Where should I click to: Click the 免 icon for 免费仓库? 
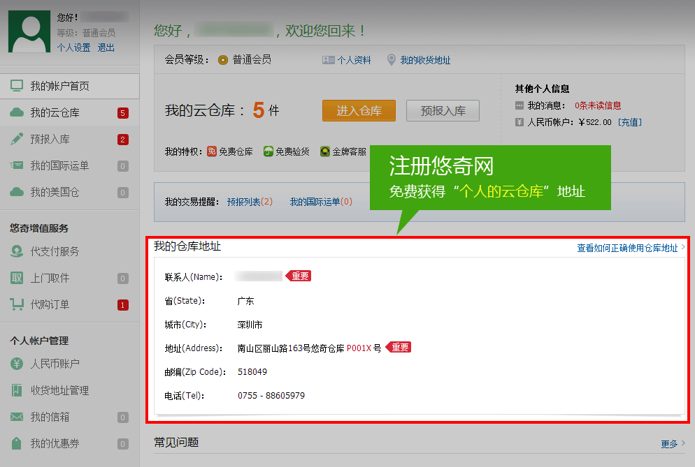click(212, 151)
